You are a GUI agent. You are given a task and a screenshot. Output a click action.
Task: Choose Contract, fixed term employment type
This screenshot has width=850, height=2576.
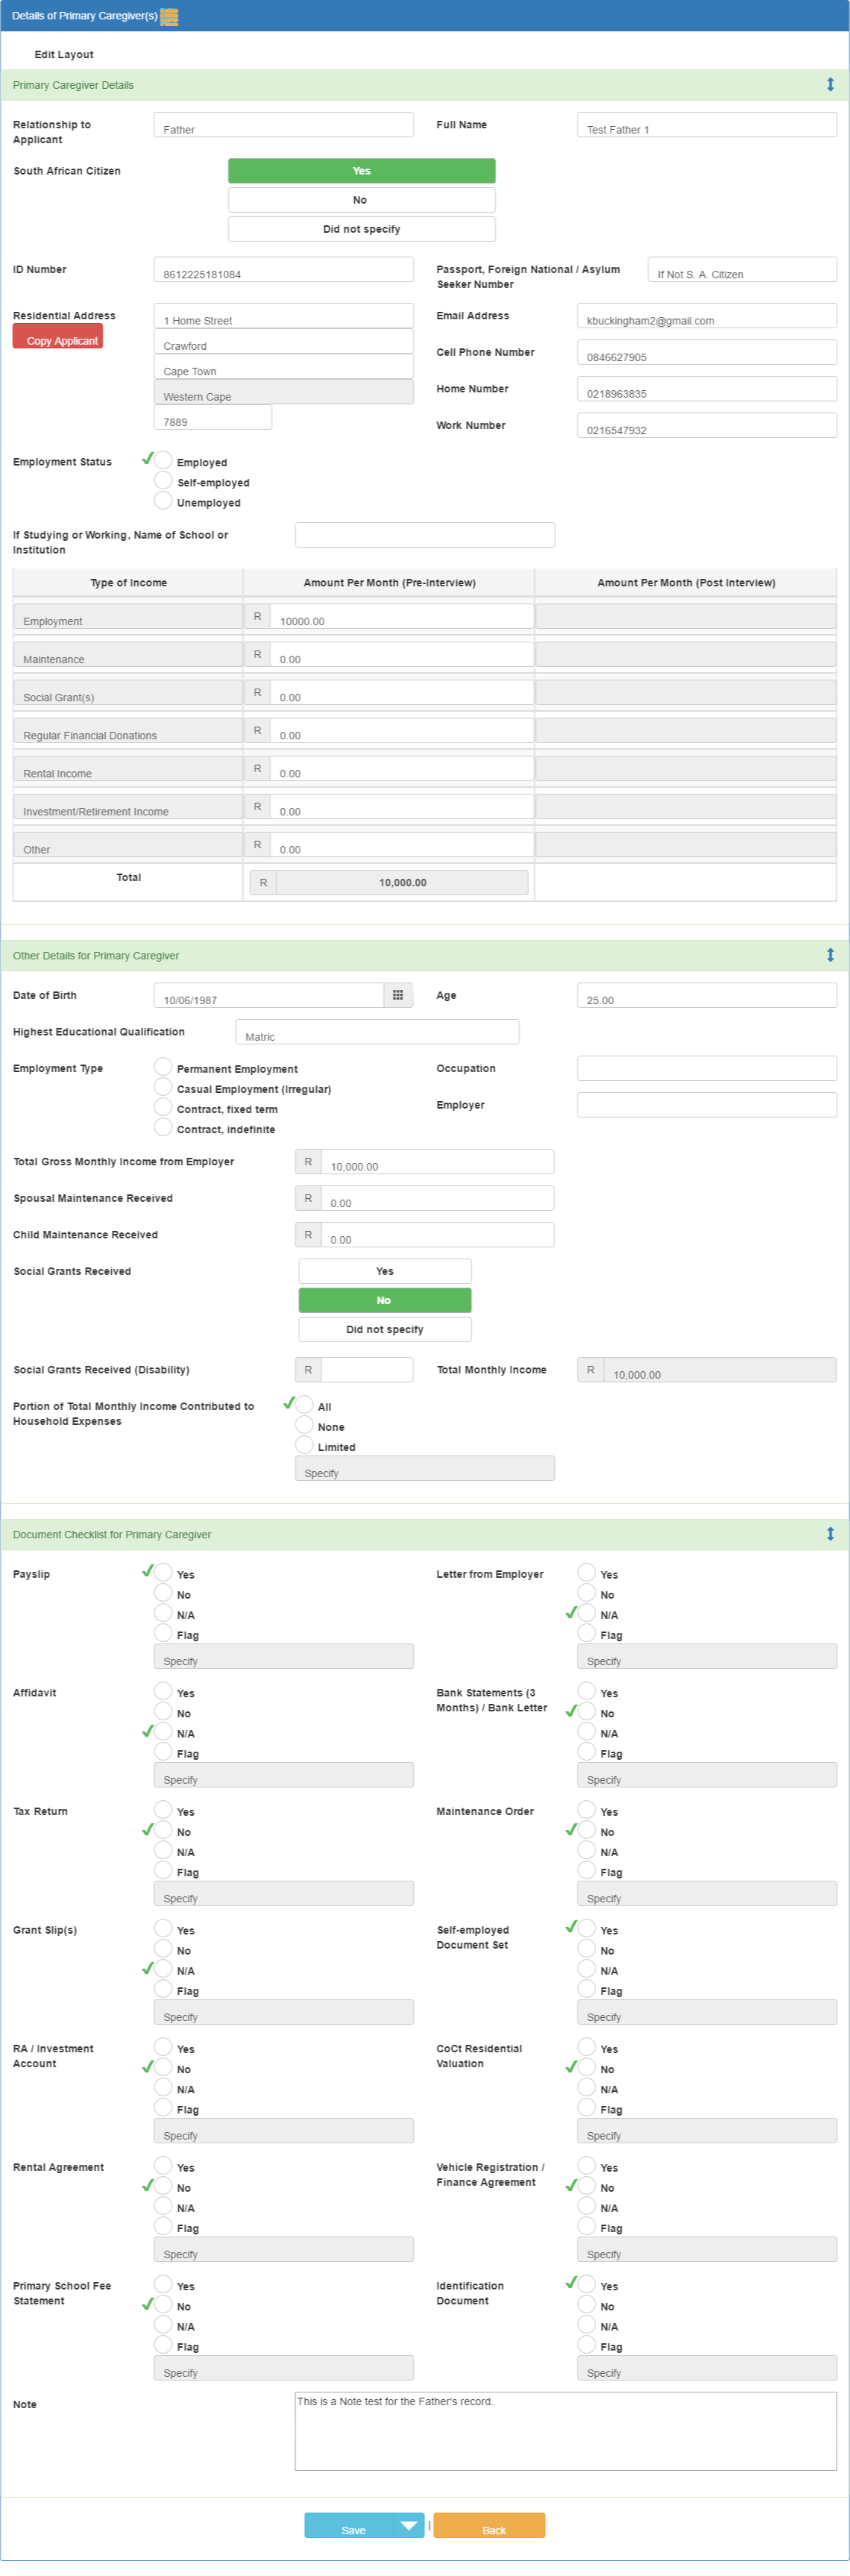pos(163,1106)
